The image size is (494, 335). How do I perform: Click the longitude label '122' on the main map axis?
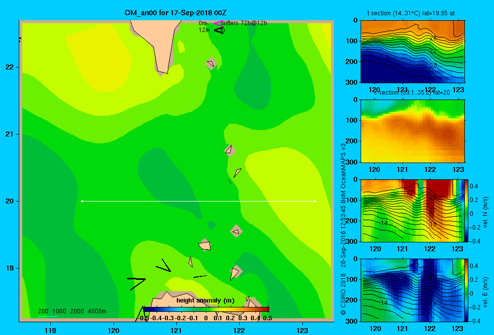point(239,330)
